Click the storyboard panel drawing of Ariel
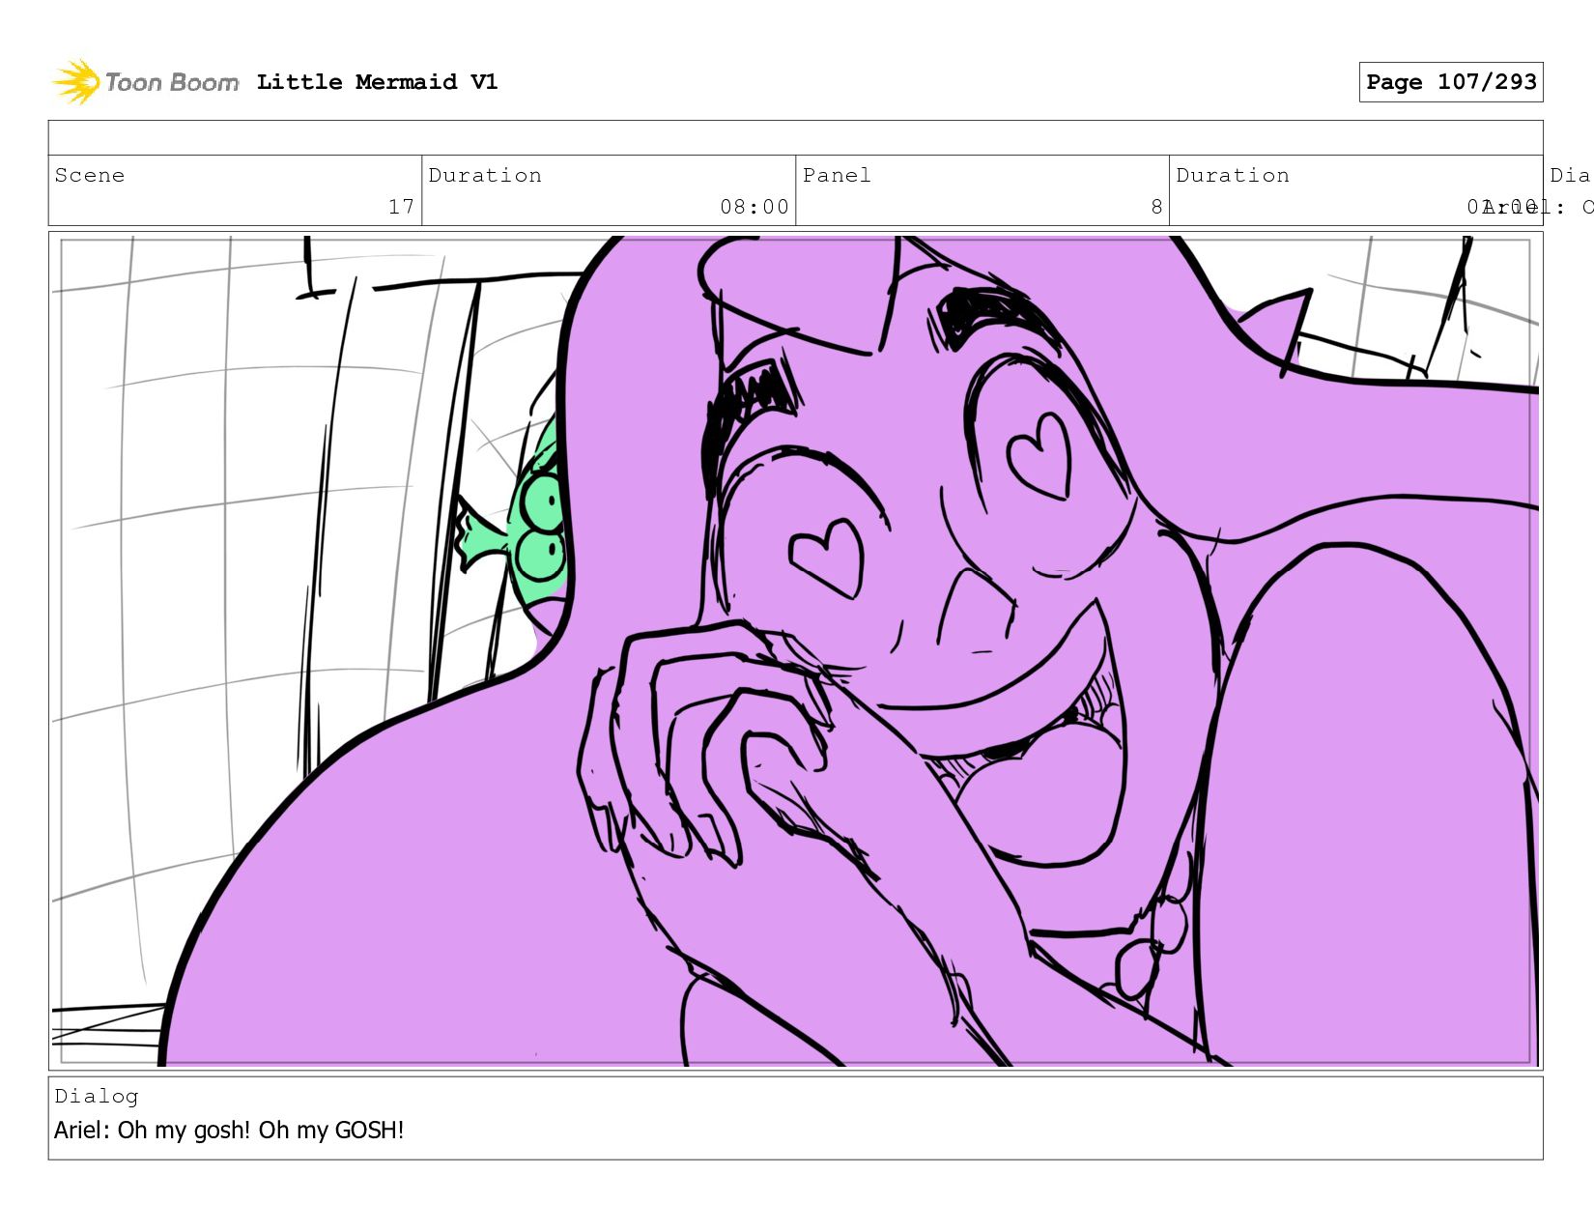The image size is (1594, 1232). click(795, 650)
